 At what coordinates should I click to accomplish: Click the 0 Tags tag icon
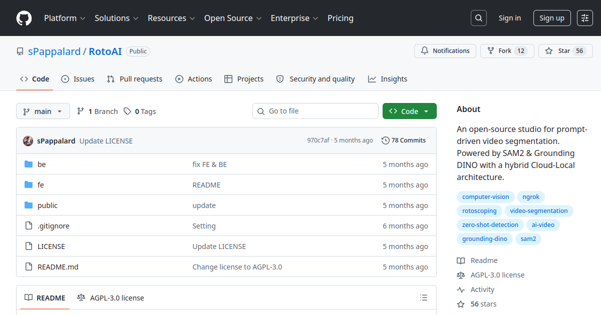click(x=128, y=111)
